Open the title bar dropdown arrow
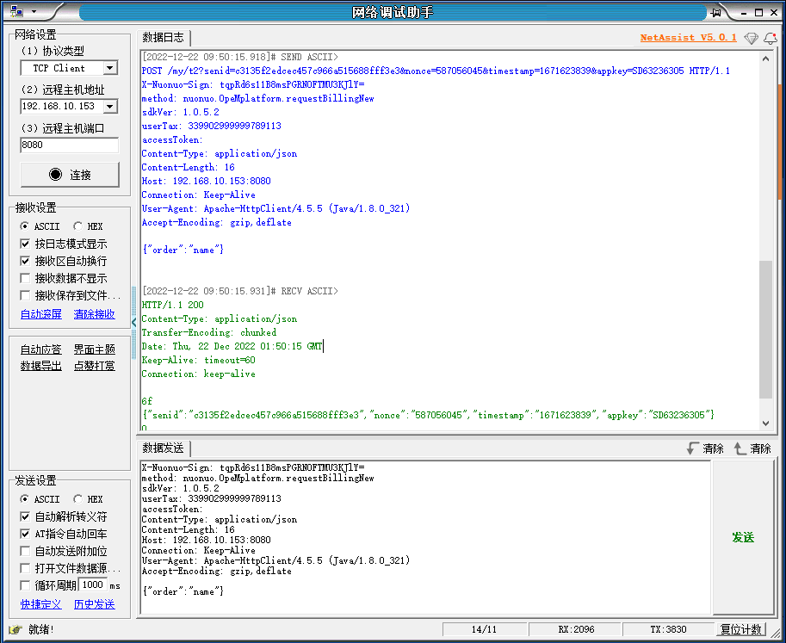786x643 pixels. [x=34, y=11]
